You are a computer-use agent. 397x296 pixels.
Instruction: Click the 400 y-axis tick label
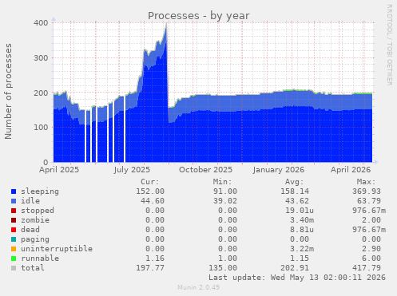pos(41,23)
